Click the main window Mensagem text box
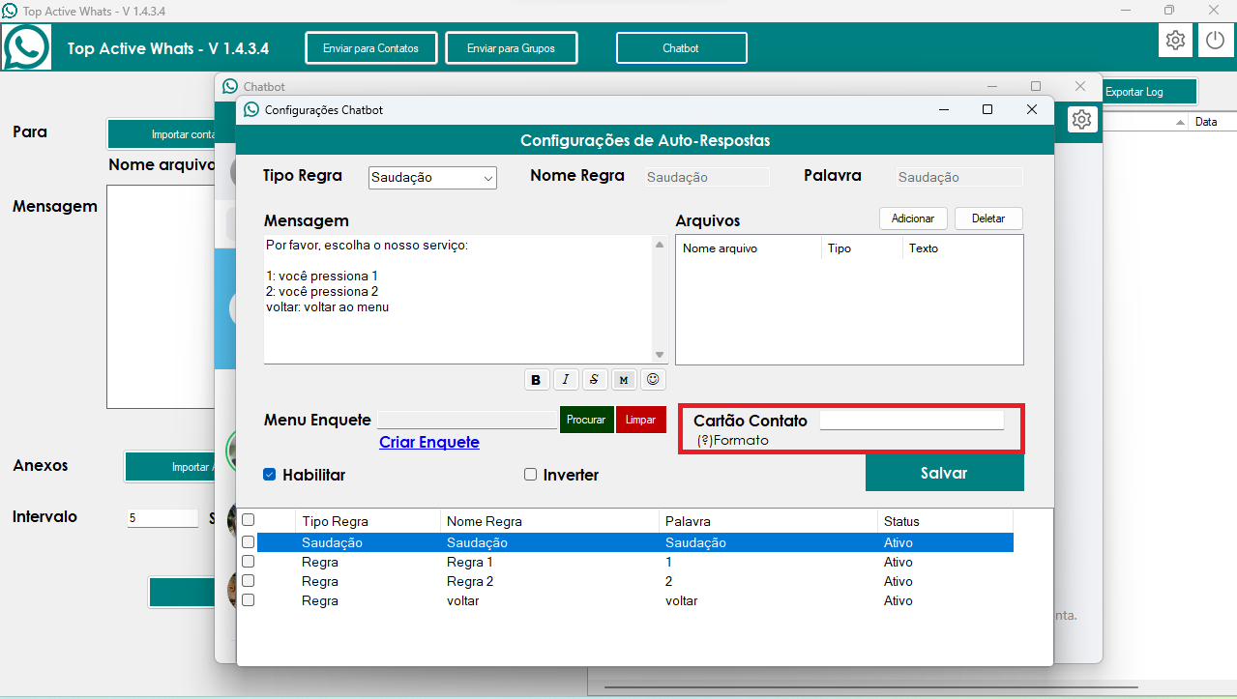Viewport: 1237px width, 699px height. click(161, 297)
